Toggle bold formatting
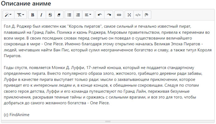 point(33,15)
